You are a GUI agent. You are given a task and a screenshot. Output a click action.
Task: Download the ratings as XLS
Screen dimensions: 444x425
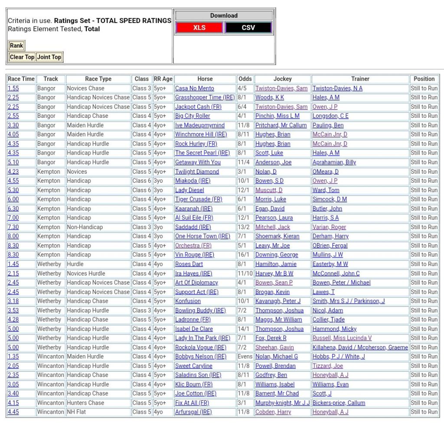click(199, 28)
